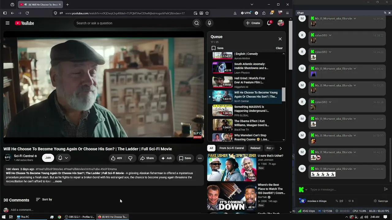The image size is (392, 220).
Task: Toggle the browser VPN button
Action: tap(246, 13)
